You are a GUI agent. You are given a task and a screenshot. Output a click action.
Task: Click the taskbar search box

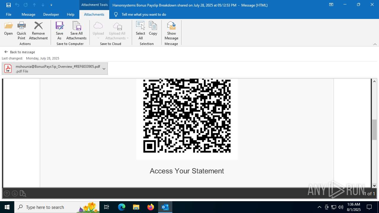(56, 207)
